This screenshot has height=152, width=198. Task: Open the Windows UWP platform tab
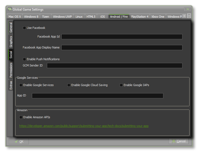62,17
